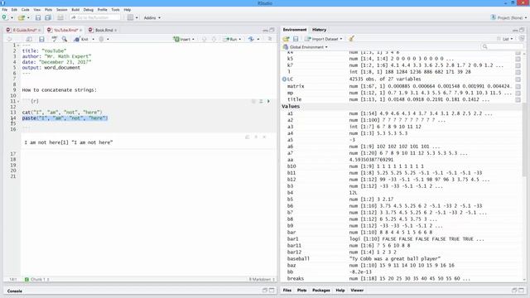Open Chunk 1 navigator in status bar

coord(36,280)
